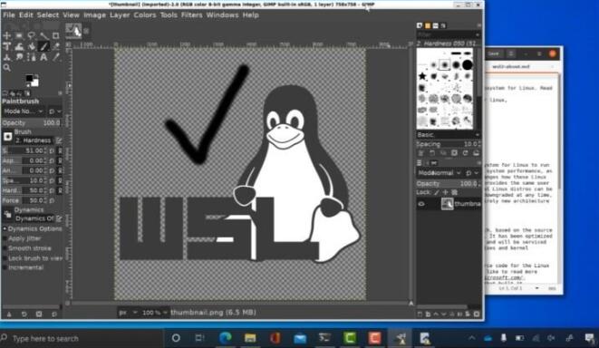Image resolution: width=599 pixels, height=348 pixels.
Task: Open the Select menu
Action: pos(48,14)
